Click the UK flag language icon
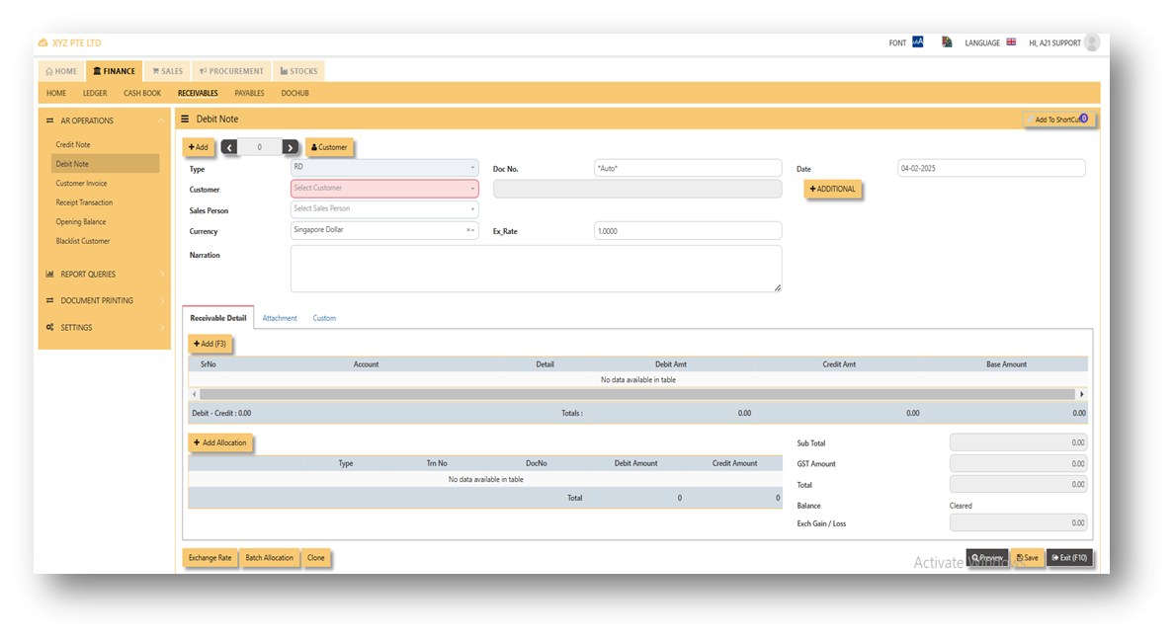Viewport: 1175px width, 639px height. (1011, 41)
